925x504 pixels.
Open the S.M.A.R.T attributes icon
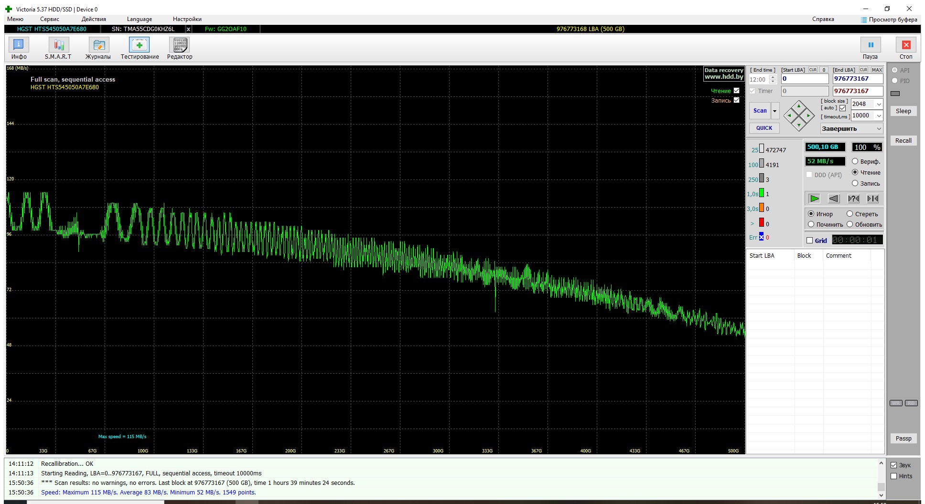(x=58, y=48)
